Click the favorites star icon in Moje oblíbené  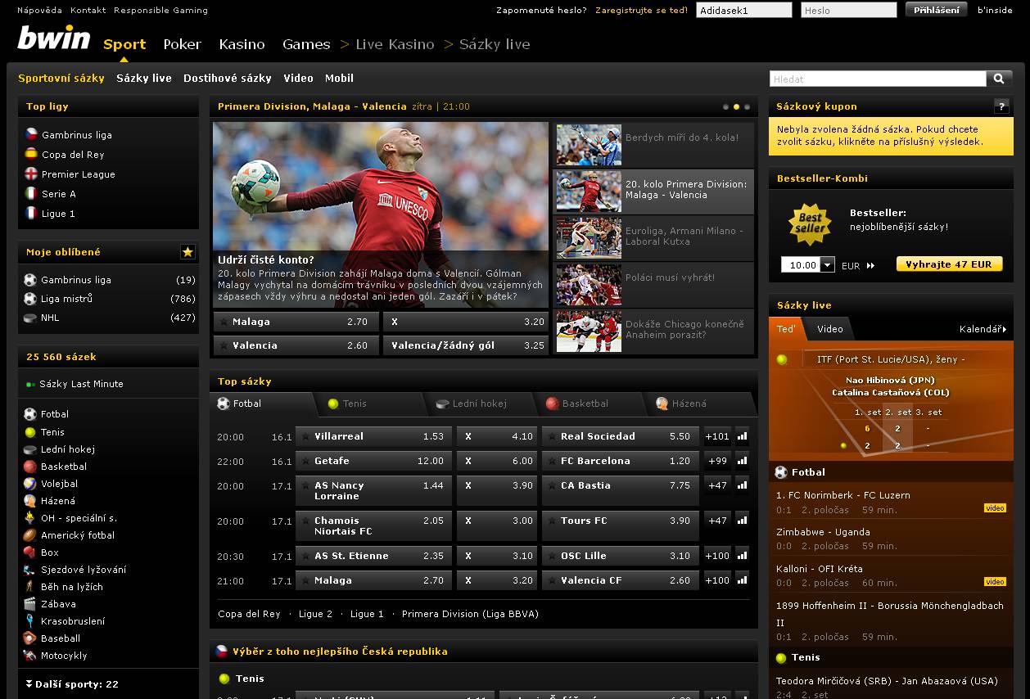187,252
